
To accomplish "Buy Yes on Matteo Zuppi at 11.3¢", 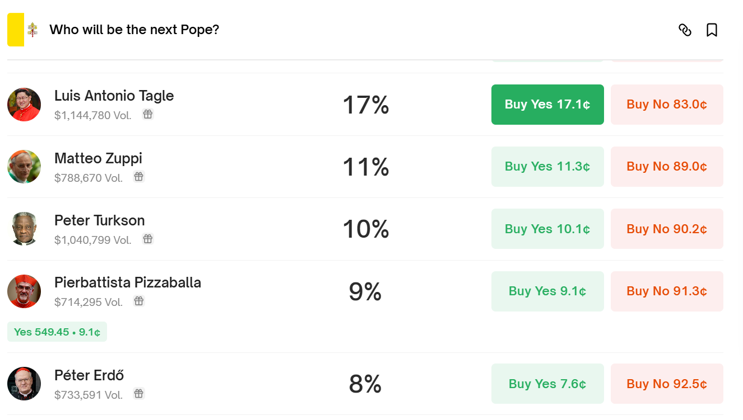I will (547, 167).
